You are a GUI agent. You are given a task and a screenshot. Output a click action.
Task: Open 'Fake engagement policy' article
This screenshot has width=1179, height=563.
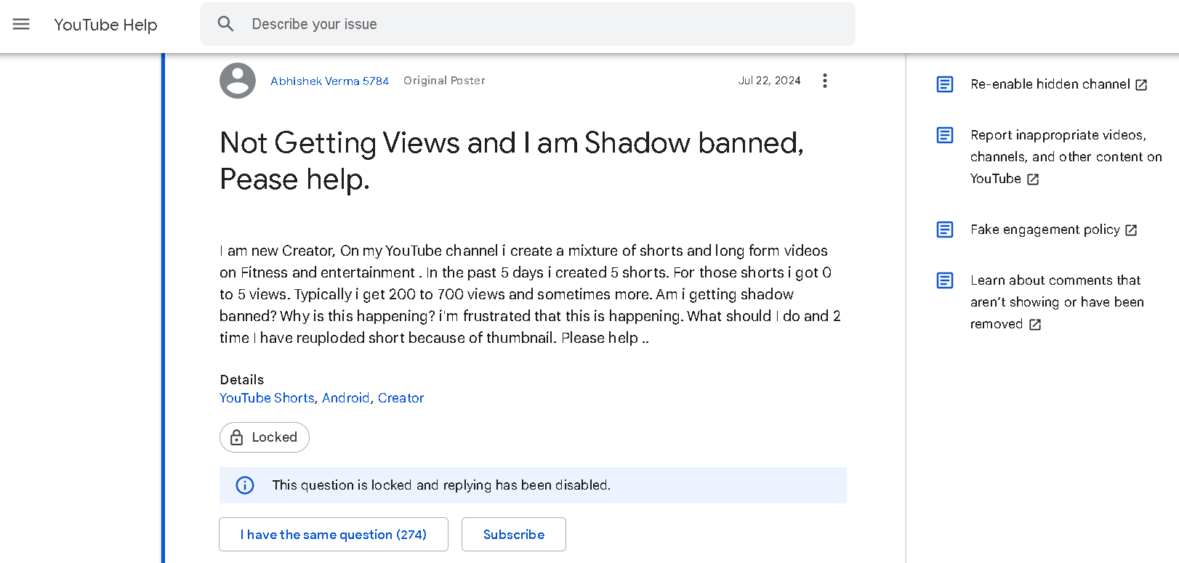coord(1045,230)
